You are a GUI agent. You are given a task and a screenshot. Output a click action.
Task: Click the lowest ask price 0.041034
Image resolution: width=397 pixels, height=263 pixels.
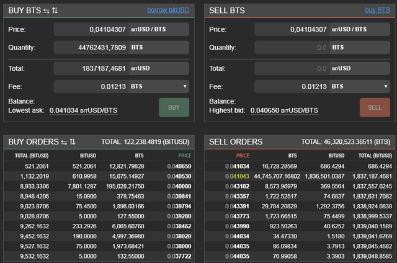(66, 110)
